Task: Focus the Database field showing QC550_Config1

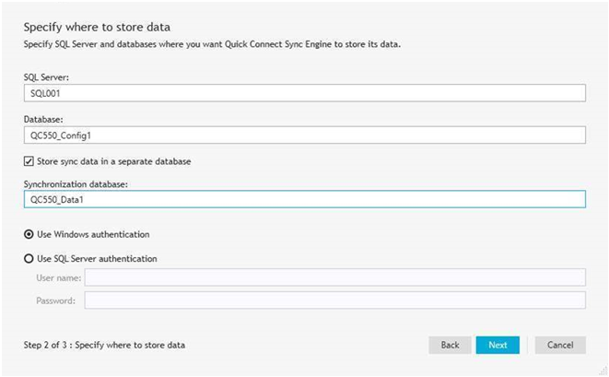Action: coord(304,135)
